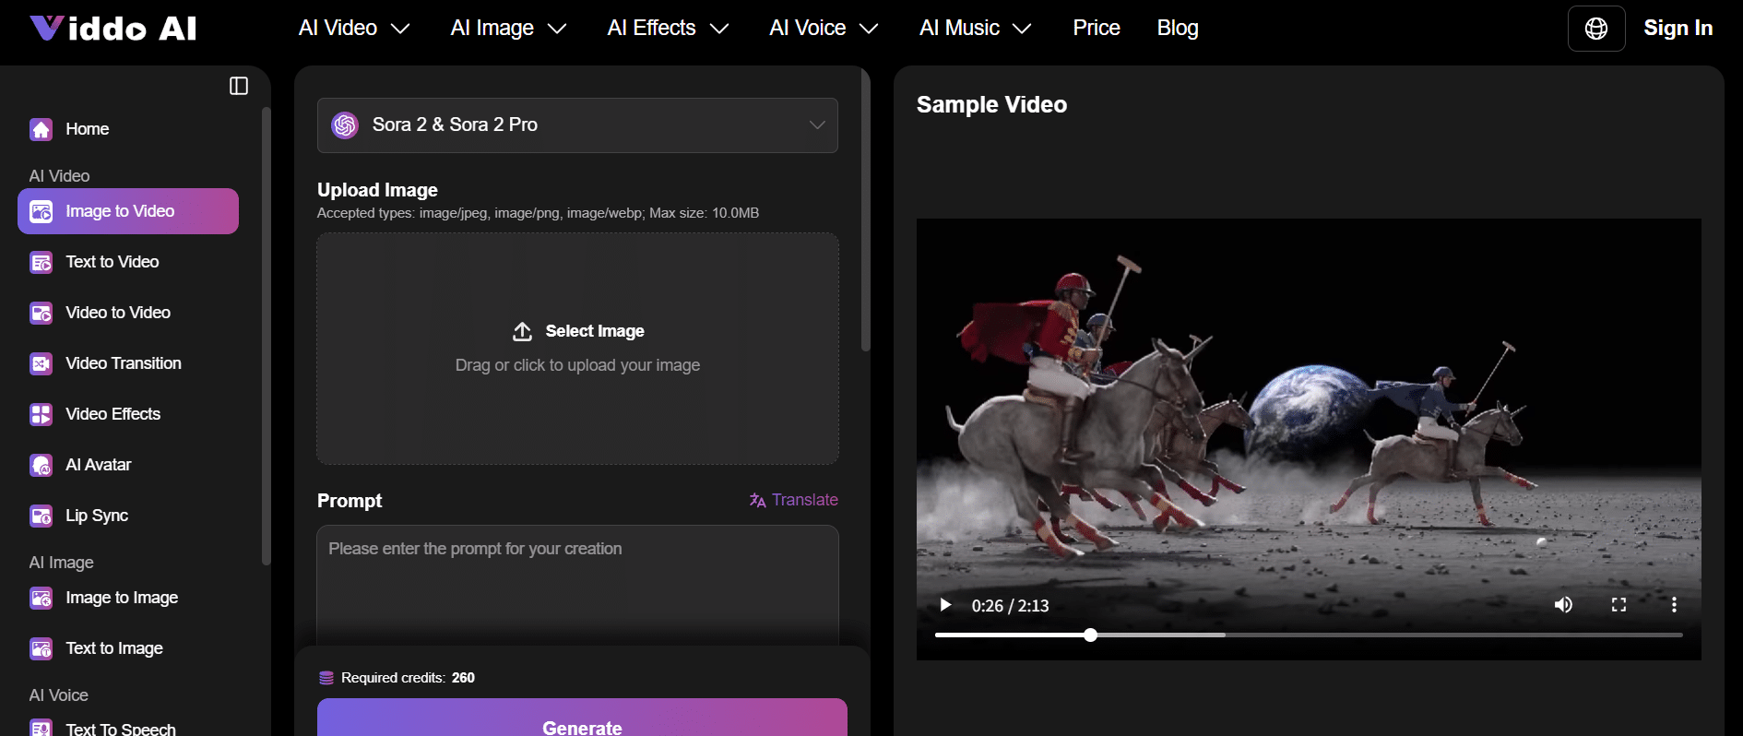This screenshot has height=736, width=1743.
Task: Open the language globe selector
Action: [1596, 28]
